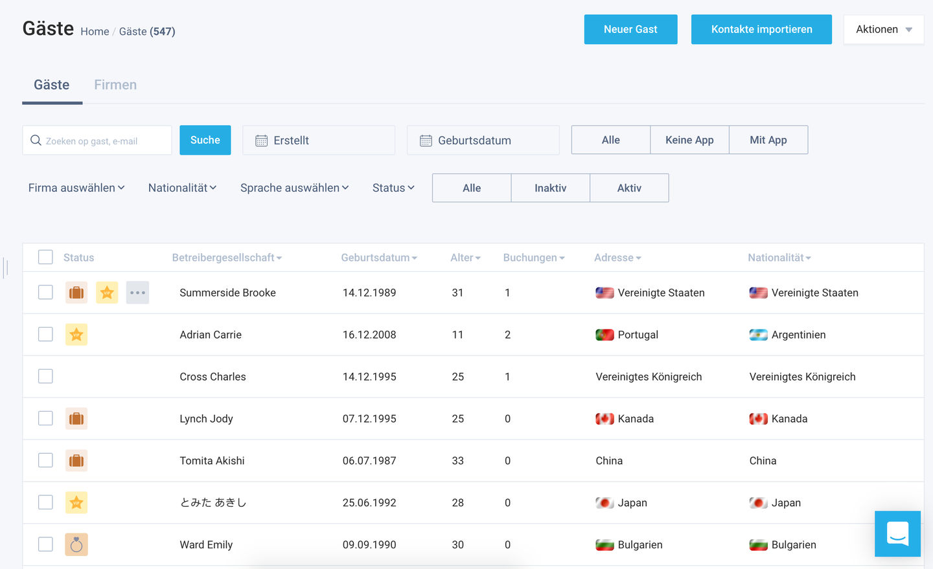Click the US flag in Summerside Brooke's Adresse cell

tap(605, 293)
